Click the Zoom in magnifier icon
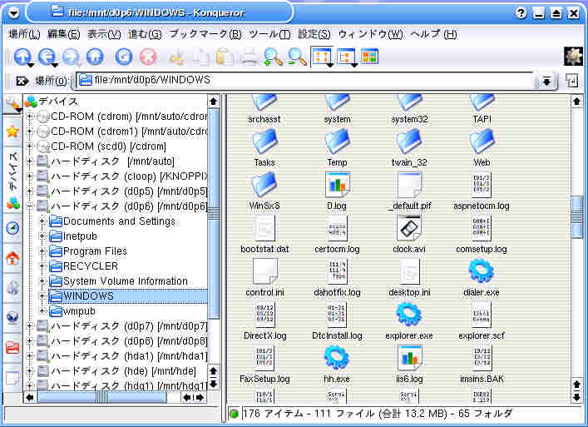 (273, 57)
